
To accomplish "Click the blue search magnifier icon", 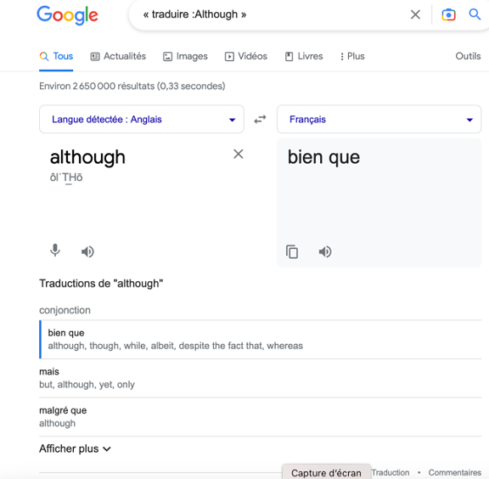I will (x=475, y=14).
